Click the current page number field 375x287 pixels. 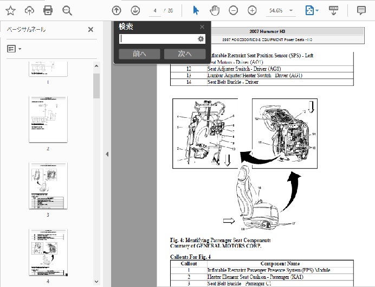point(155,10)
